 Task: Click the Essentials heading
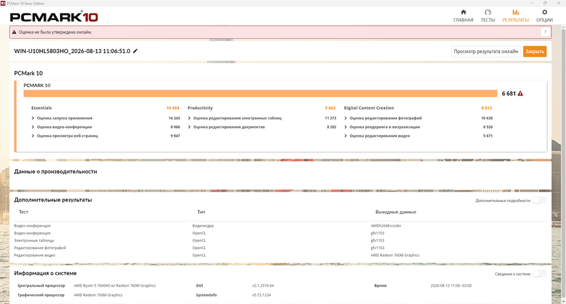click(x=41, y=108)
